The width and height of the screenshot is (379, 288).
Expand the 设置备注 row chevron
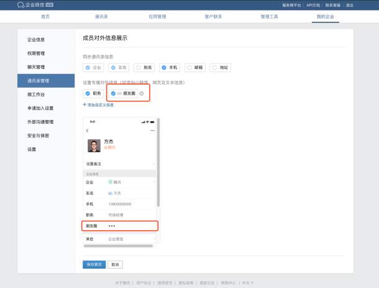point(153,164)
